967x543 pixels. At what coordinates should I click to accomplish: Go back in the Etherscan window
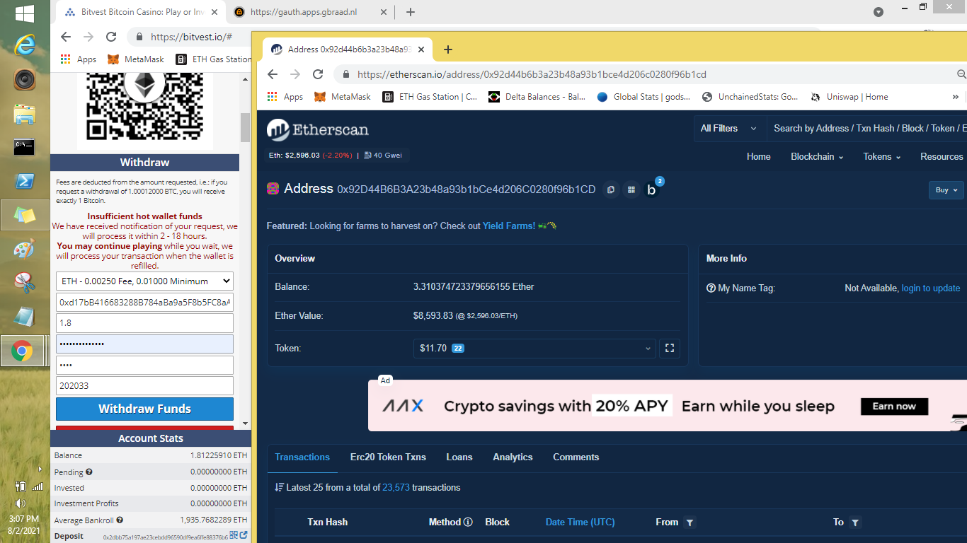tap(273, 74)
